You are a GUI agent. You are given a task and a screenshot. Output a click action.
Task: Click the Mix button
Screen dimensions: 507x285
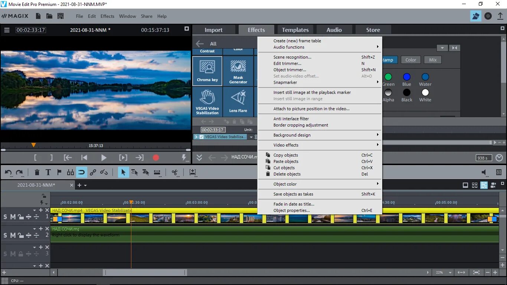[x=432, y=59]
